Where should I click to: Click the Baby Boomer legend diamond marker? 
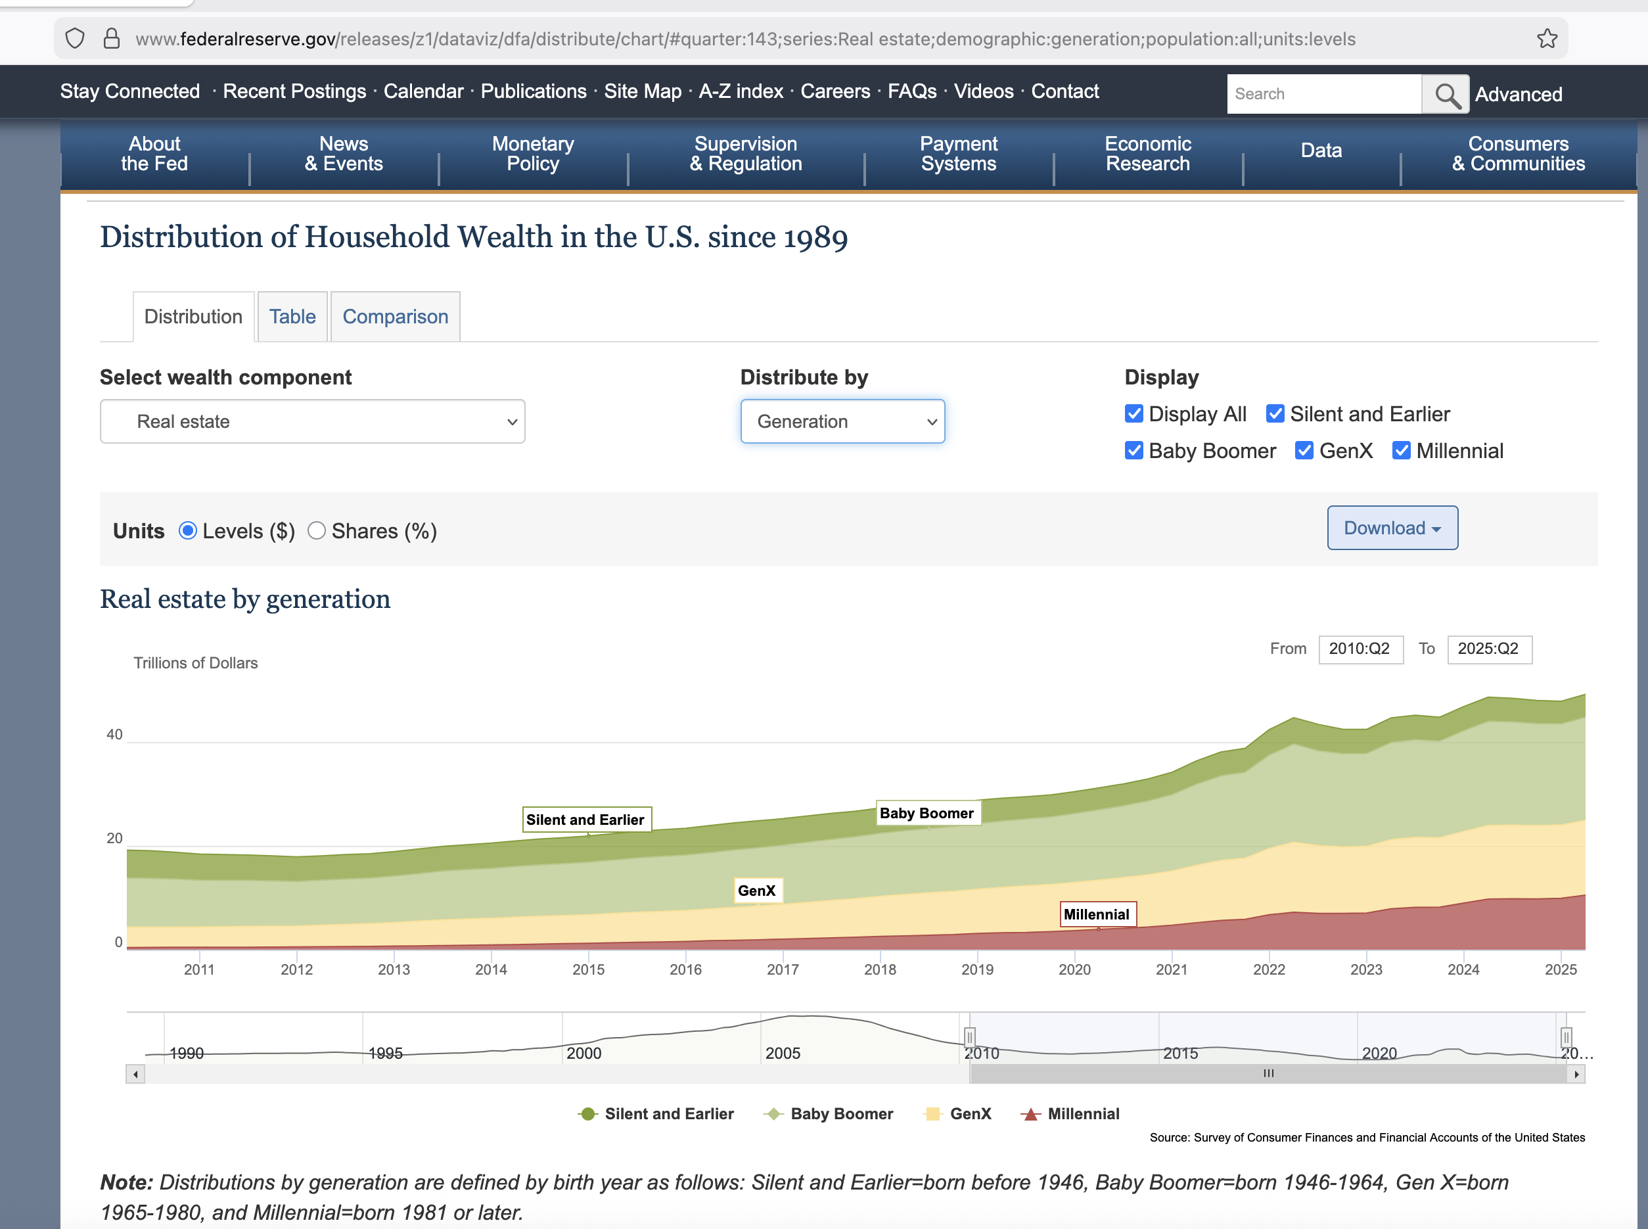point(773,1114)
